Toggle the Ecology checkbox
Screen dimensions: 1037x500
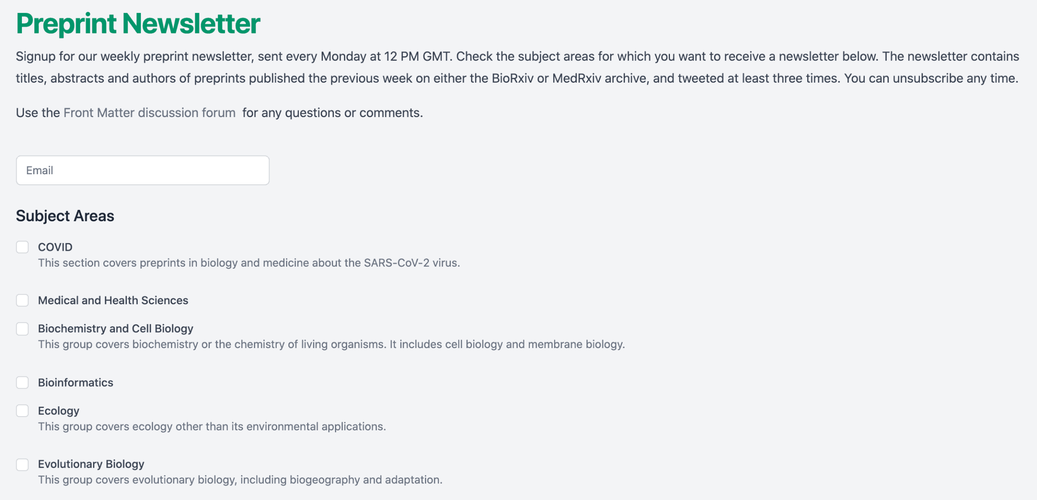(22, 411)
